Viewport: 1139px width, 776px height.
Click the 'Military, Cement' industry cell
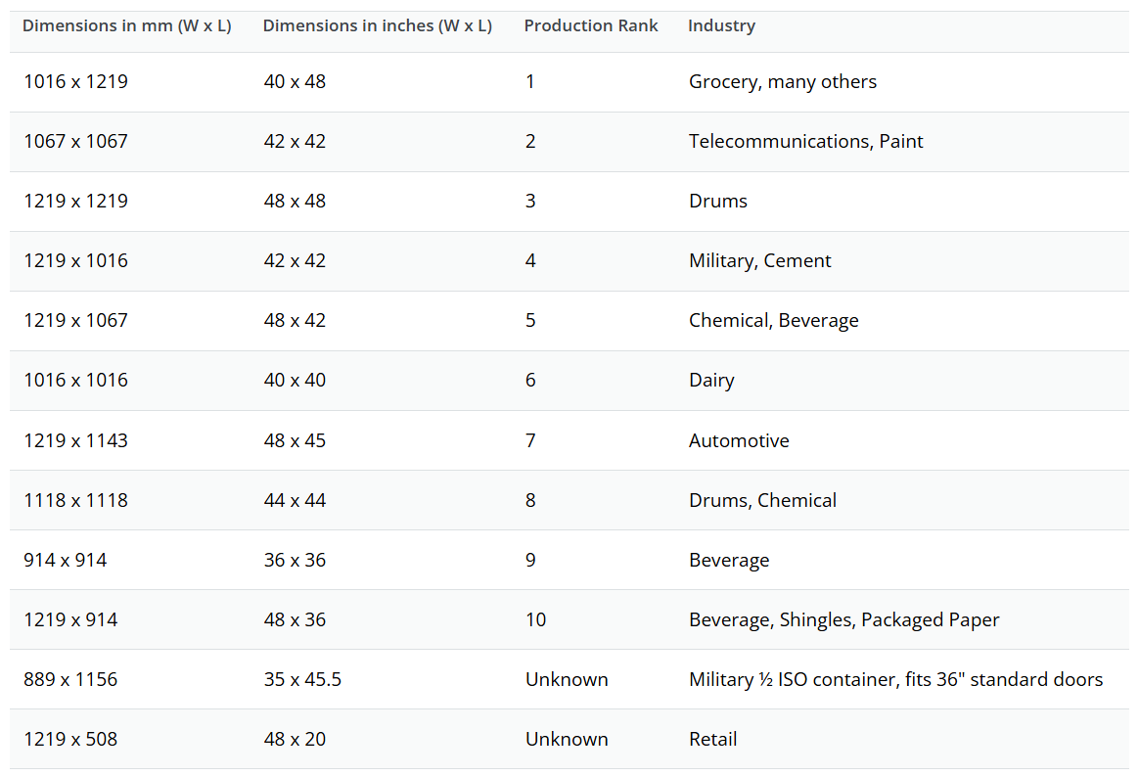(759, 261)
